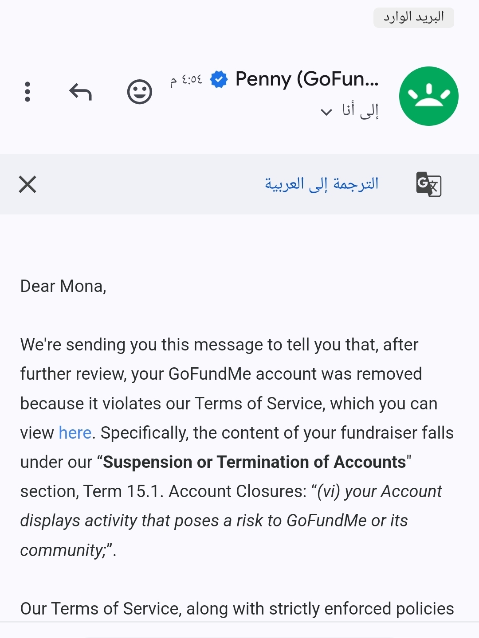Tap the blue verified sender badge
Viewport: 479px width, 638px height.
tap(219, 79)
